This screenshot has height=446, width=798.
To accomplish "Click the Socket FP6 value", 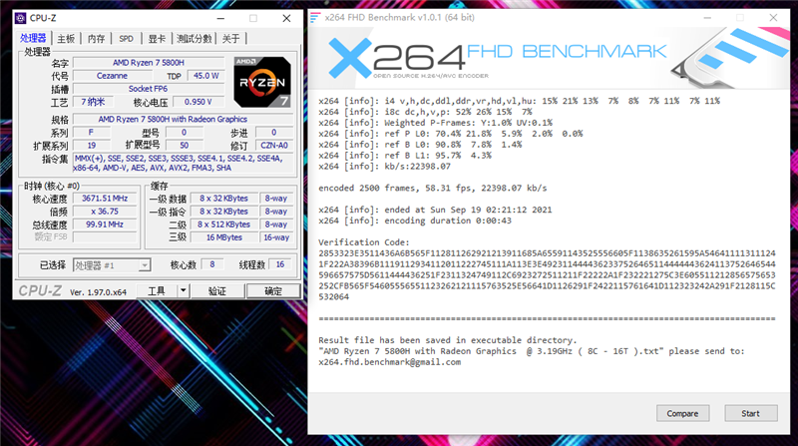I will (148, 89).
